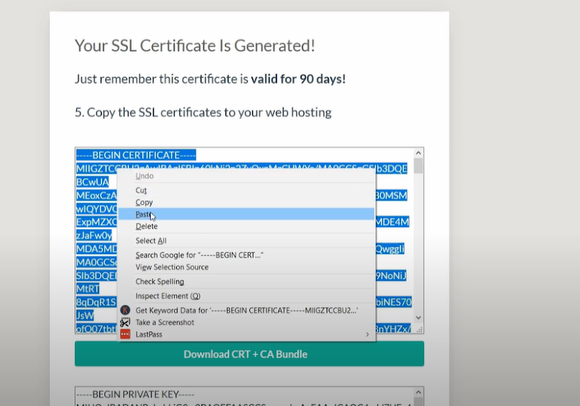
Task: Open the LastPass submenu entry
Action: [246, 334]
